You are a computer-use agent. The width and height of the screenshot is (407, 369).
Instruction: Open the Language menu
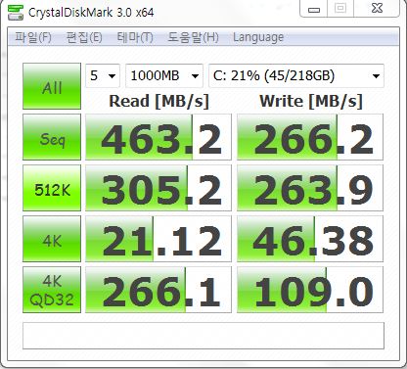258,37
